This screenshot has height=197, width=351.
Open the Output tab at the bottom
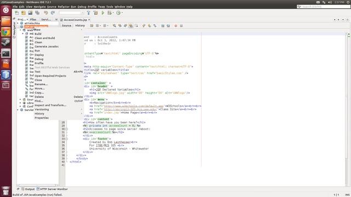[28, 189]
